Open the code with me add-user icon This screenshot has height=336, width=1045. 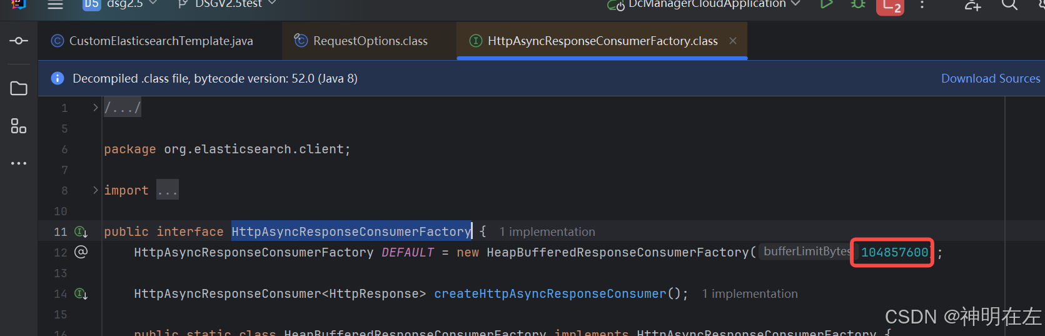pyautogui.click(x=972, y=5)
